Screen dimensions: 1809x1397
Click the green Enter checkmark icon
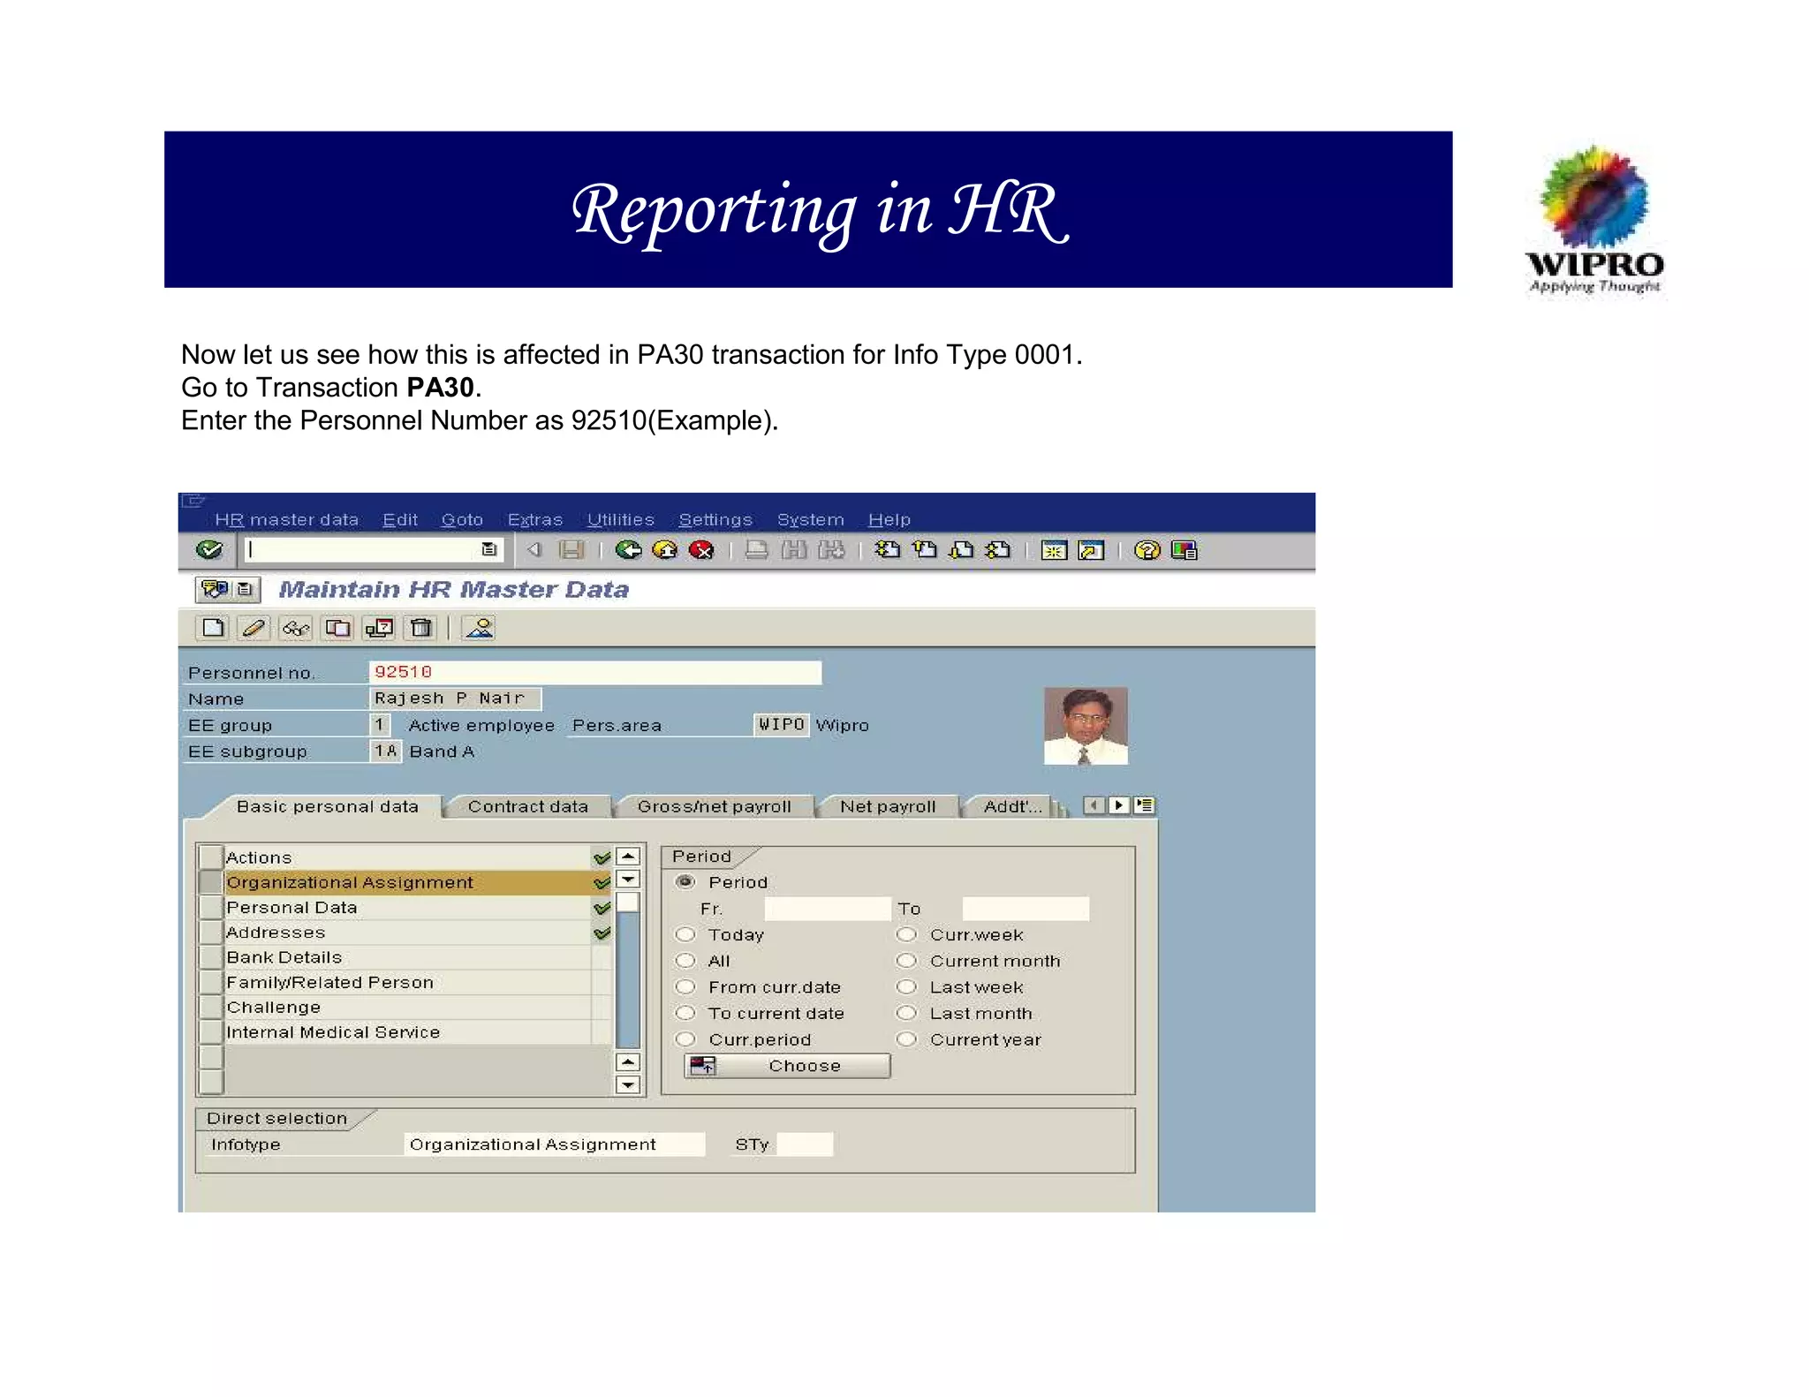(209, 550)
